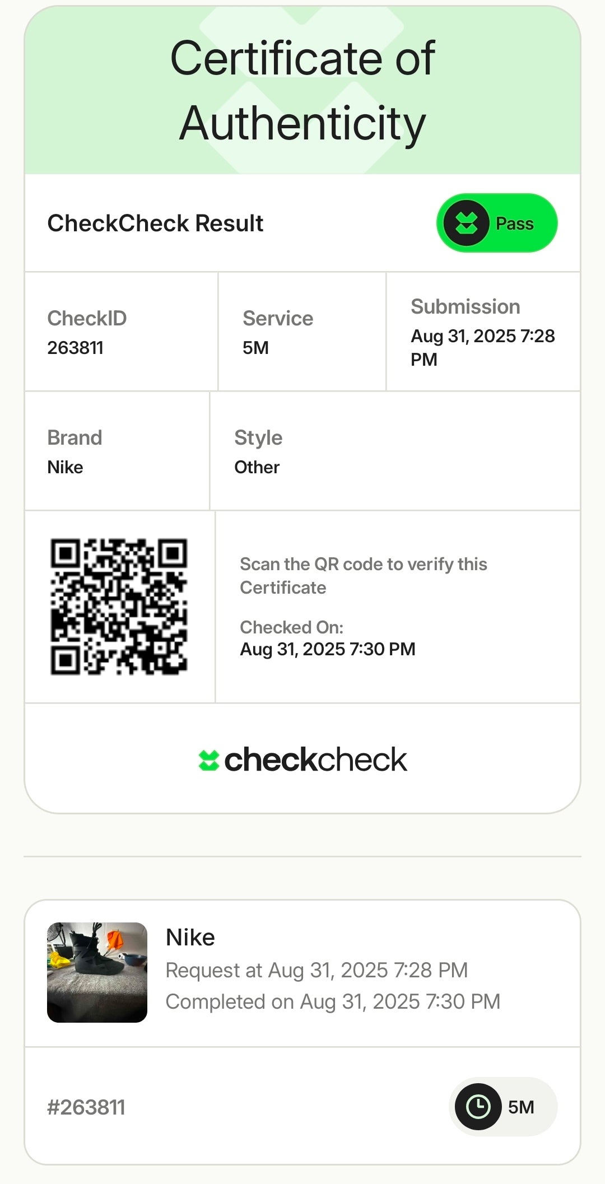Click the #263811 request number
Screen dimensions: 605x1184
(86, 1107)
